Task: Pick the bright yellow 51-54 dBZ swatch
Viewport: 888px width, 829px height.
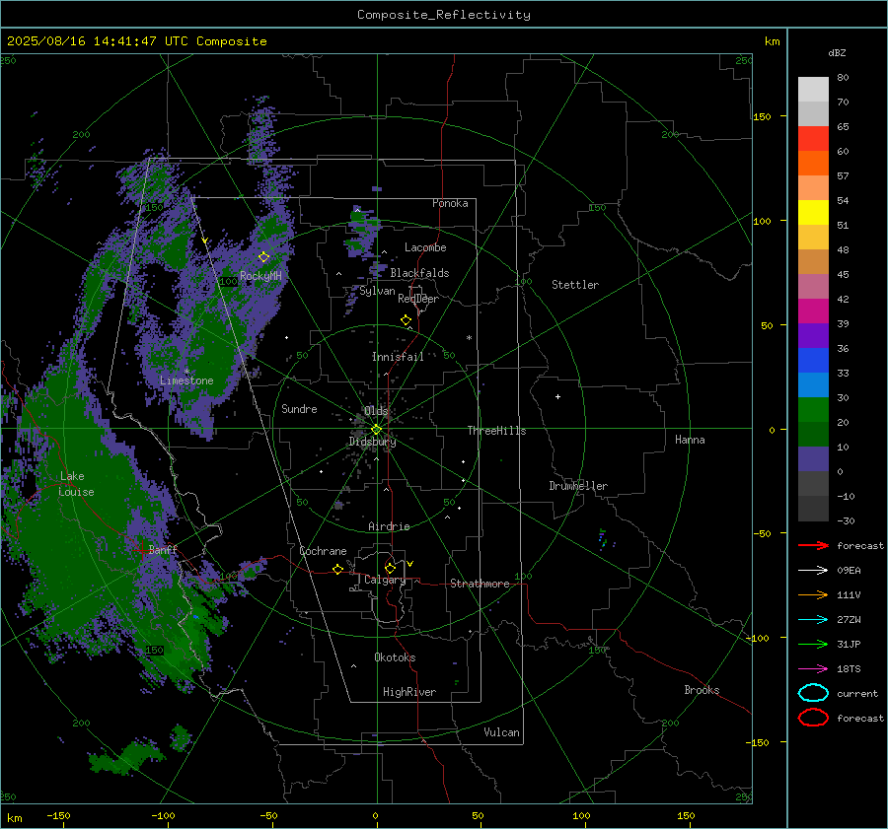Action: point(813,213)
